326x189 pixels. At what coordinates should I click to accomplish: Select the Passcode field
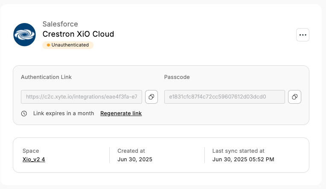tap(224, 97)
